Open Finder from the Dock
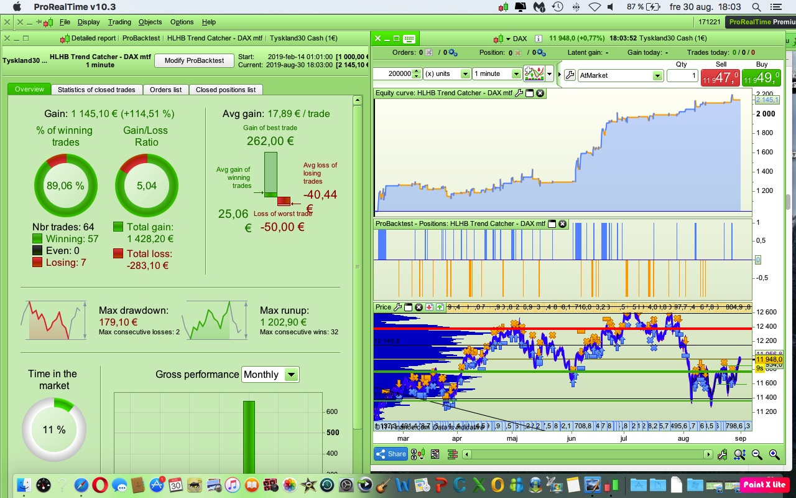Image resolution: width=796 pixels, height=498 pixels. (24, 484)
